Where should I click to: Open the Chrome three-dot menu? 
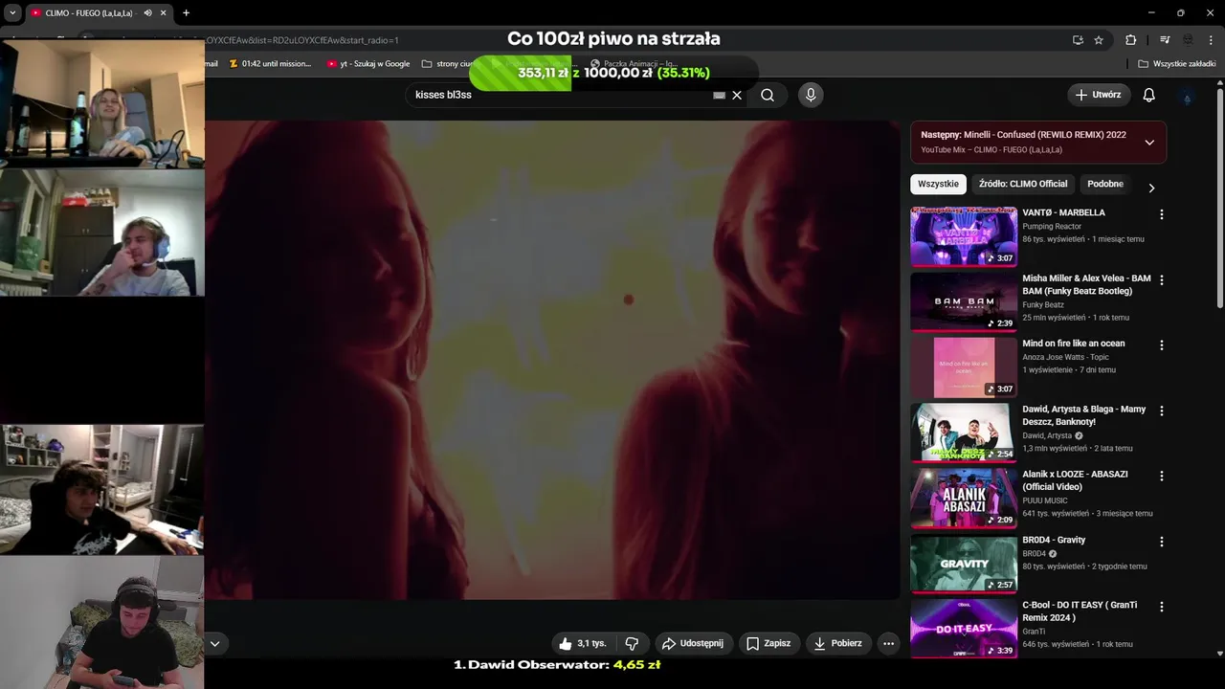1211,40
